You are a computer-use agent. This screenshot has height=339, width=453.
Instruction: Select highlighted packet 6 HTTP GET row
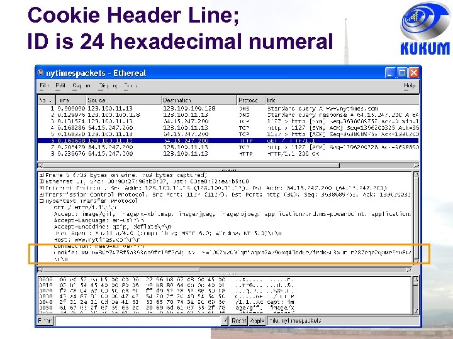click(x=228, y=141)
